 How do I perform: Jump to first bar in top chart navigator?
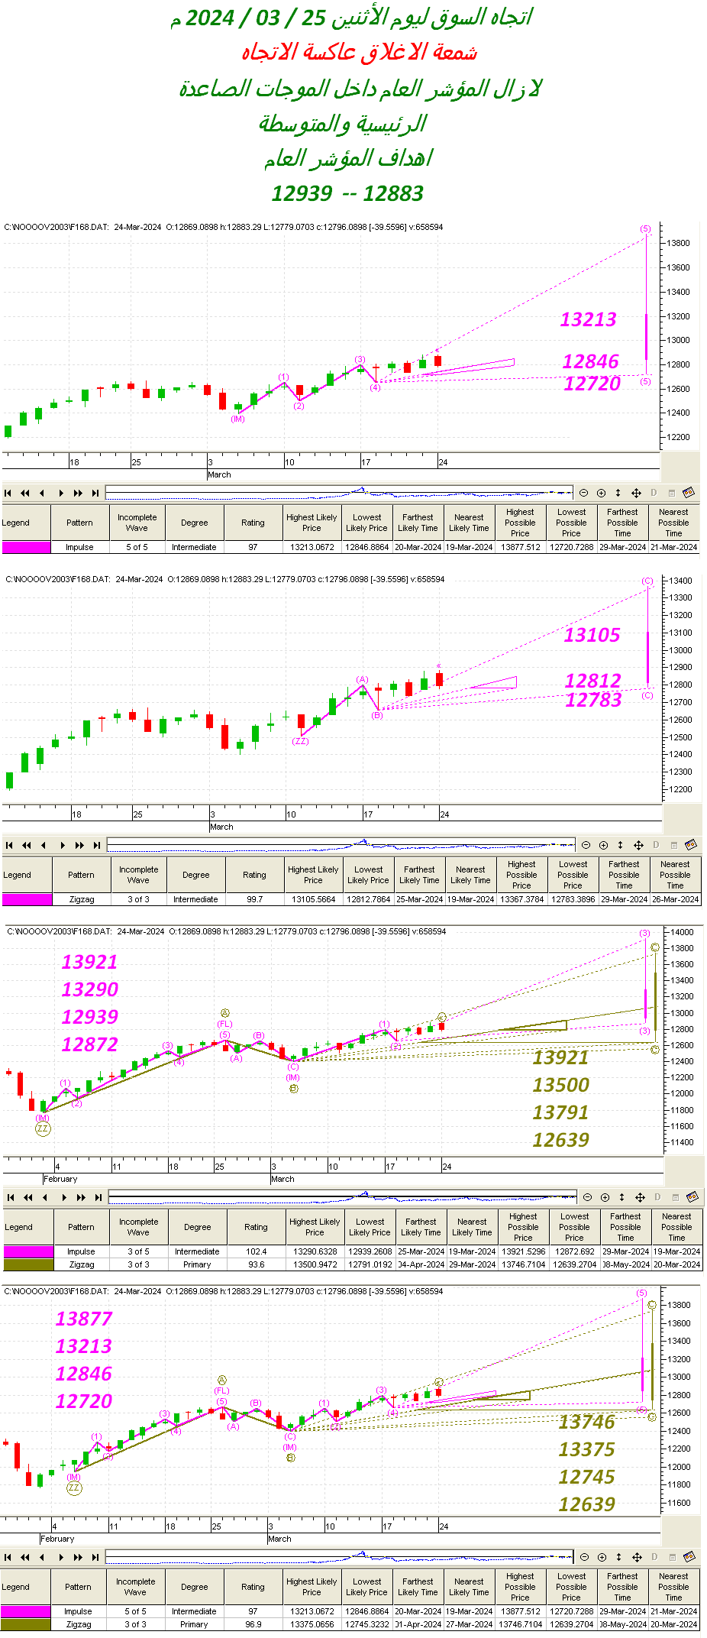point(8,493)
